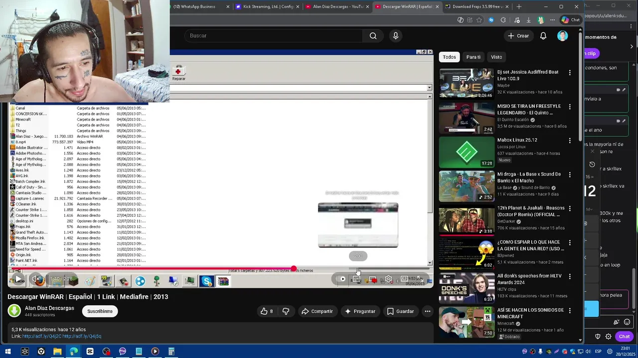Image resolution: width=638 pixels, height=358 pixels.
Task: Subscribe using Suscribirme button
Action: click(x=100, y=311)
